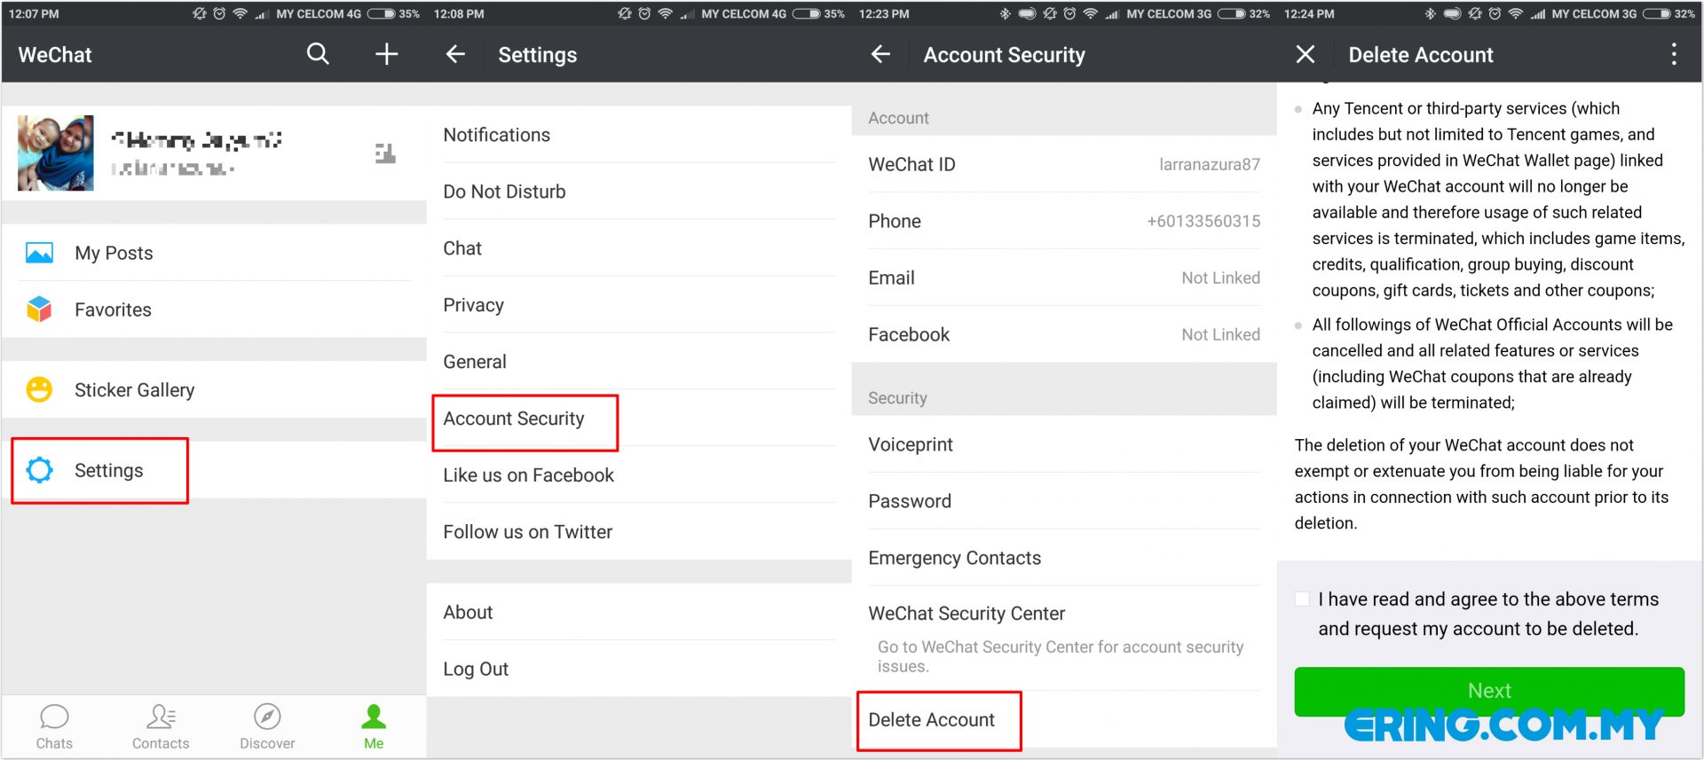
Task: Switch to the Discover tab
Action: 267,726
